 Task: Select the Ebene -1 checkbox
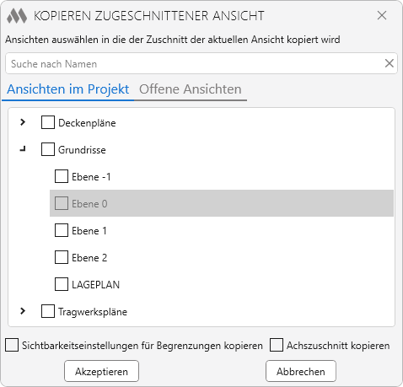(62, 176)
